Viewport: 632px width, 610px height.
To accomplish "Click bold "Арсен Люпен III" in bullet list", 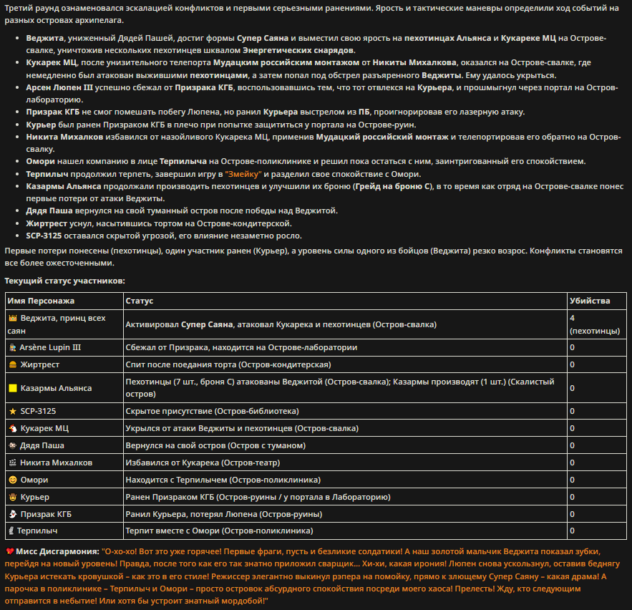I will click(x=59, y=87).
